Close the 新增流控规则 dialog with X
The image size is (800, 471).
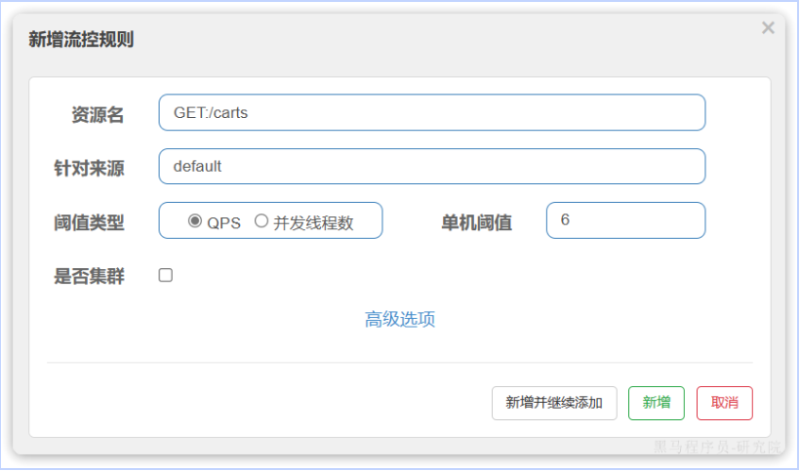768,28
